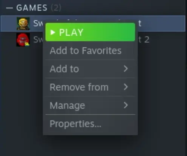The image size is (187, 156).
Task: Select the second game row title text
Action: tap(38, 39)
